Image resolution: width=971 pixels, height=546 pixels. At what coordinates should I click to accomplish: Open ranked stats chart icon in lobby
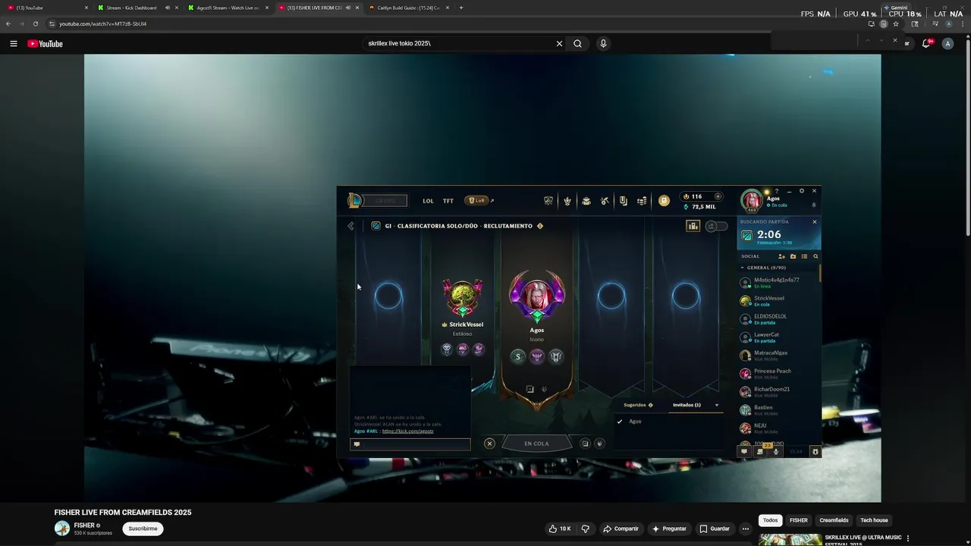point(693,226)
